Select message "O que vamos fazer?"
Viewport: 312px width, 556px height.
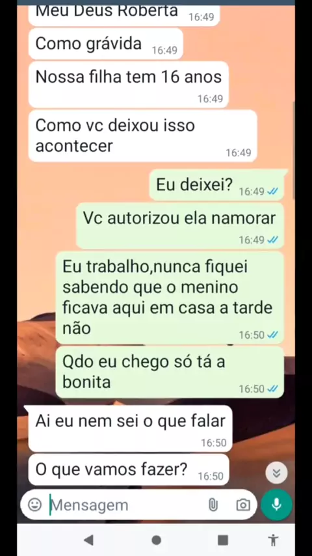[x=129, y=470]
